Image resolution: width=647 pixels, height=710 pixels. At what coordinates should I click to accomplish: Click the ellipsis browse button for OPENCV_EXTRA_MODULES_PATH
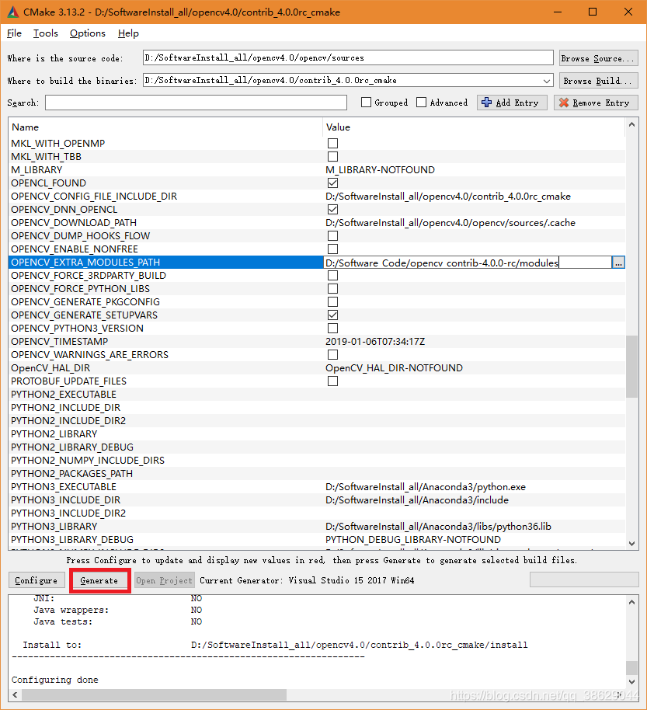pyautogui.click(x=618, y=263)
